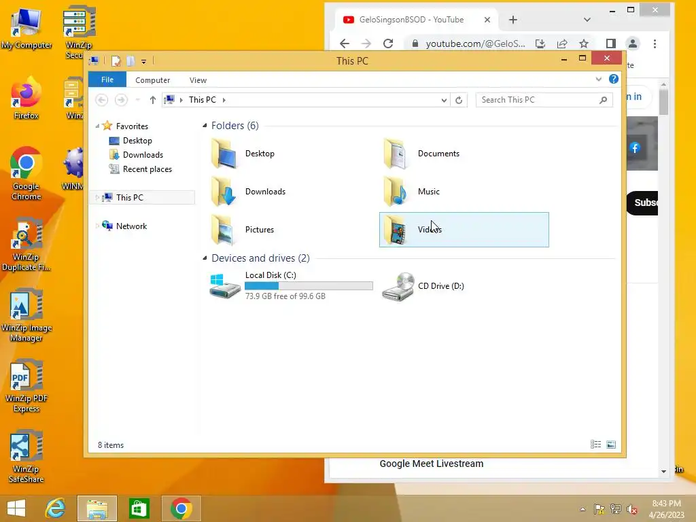The image size is (696, 522).
Task: Select Local Disk (C:) drive
Action: (x=291, y=286)
